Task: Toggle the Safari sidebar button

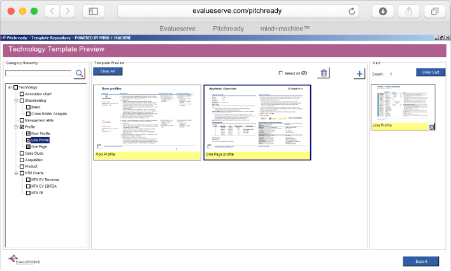Action: 94,11
